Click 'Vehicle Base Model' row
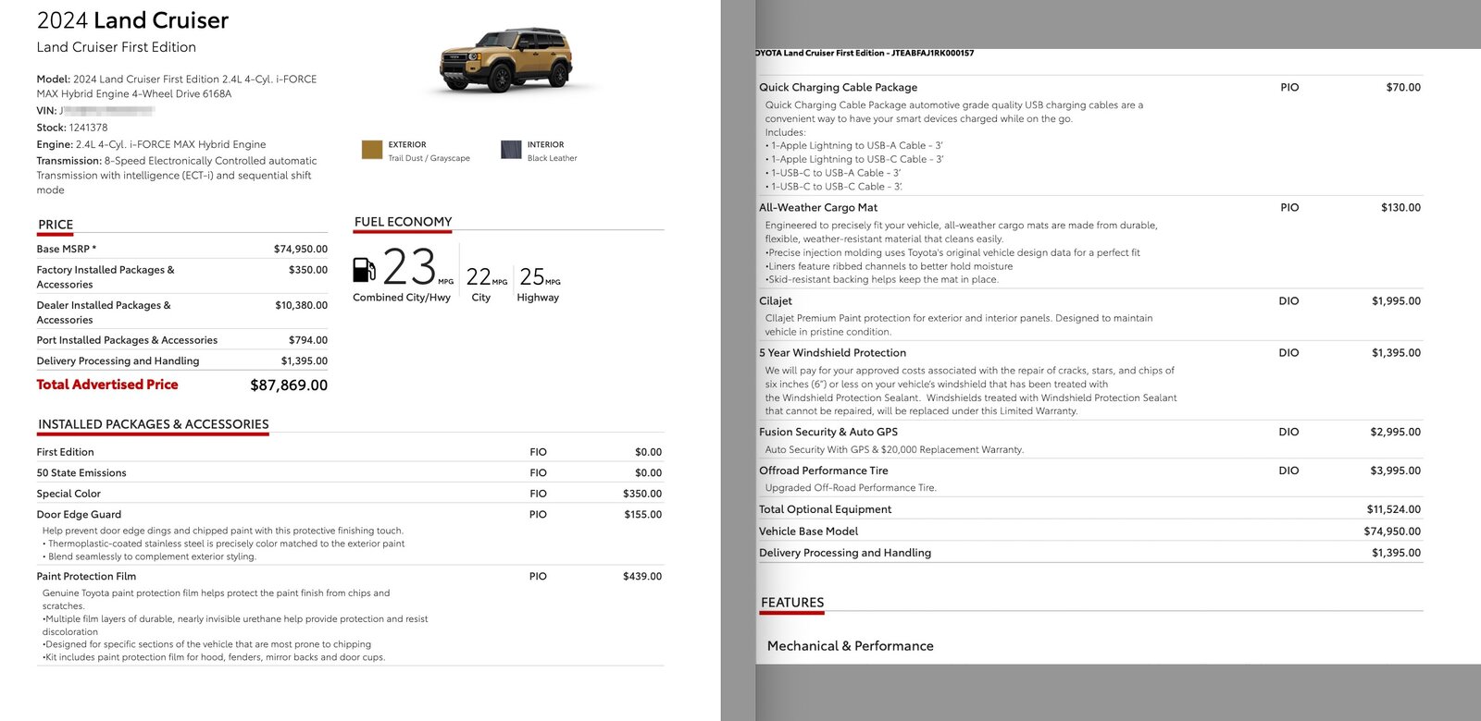This screenshot has width=1481, height=721. click(x=1089, y=532)
